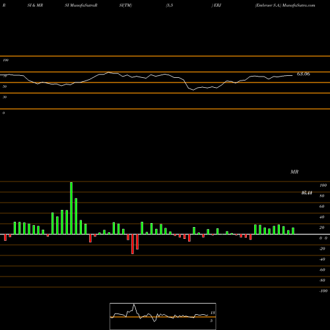The width and height of the screenshot is (330, 330).
Task: Click the -40 label on MR right axis
Action: coord(322,259)
